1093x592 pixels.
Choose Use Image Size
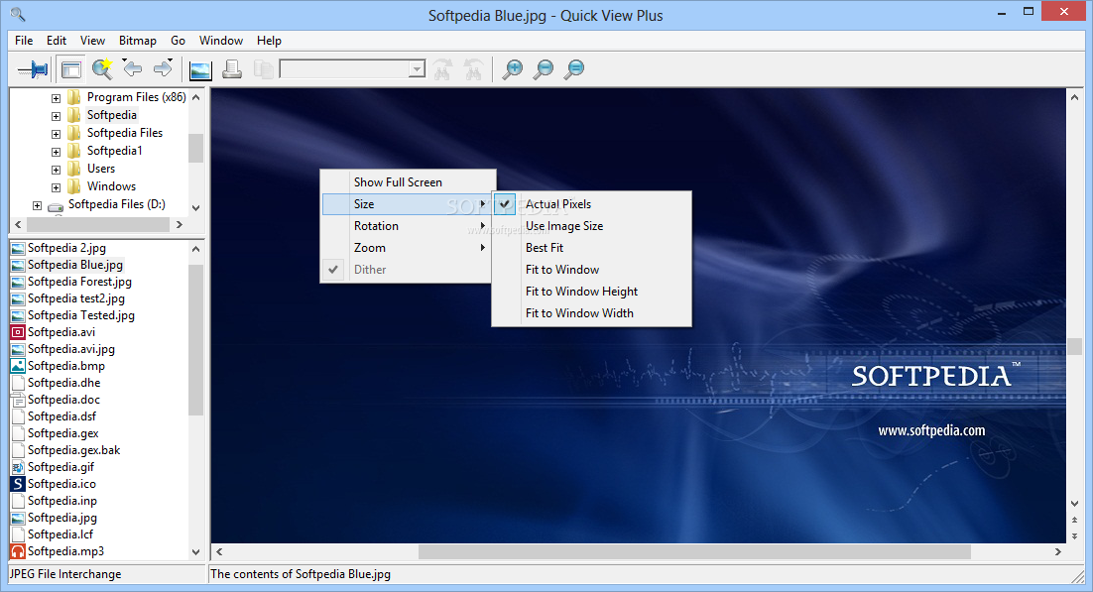(592, 225)
